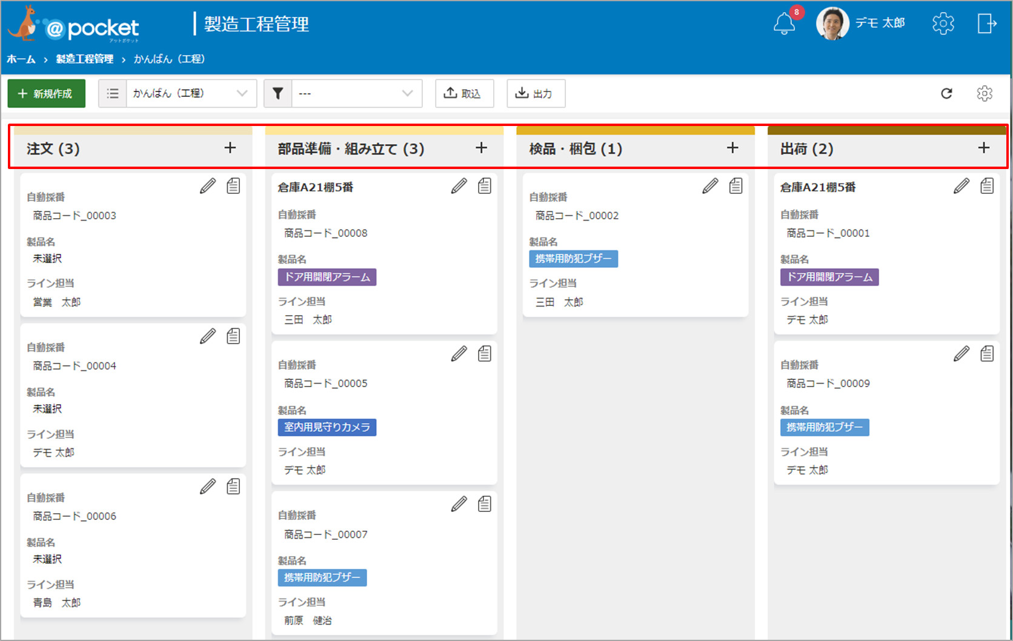Refresh the kanban board
This screenshot has height=641, width=1013.
pos(946,93)
